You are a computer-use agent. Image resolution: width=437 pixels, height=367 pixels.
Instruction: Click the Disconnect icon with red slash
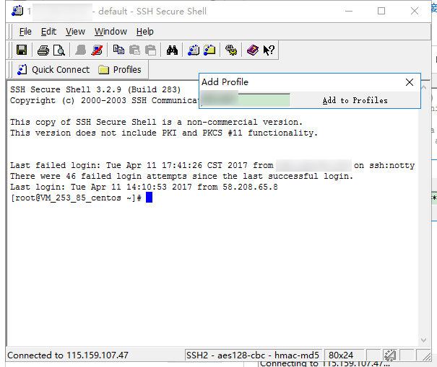click(x=97, y=50)
